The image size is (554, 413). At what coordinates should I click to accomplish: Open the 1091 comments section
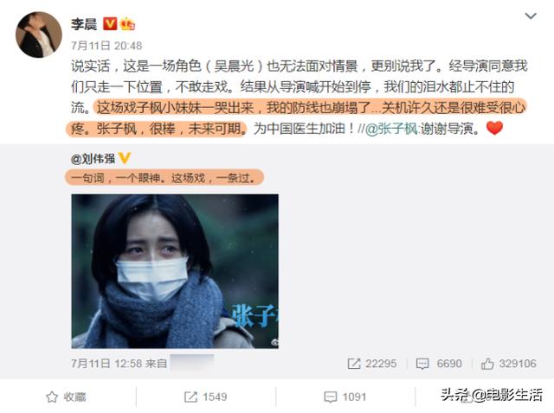(x=345, y=397)
